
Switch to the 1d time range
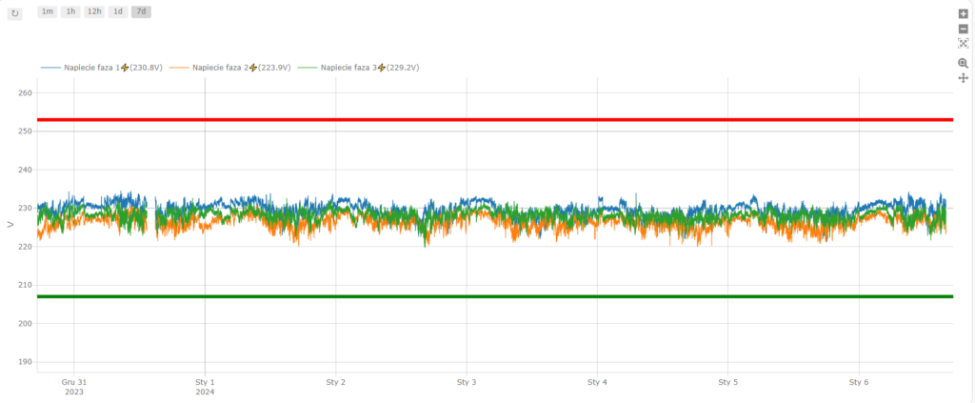(117, 11)
